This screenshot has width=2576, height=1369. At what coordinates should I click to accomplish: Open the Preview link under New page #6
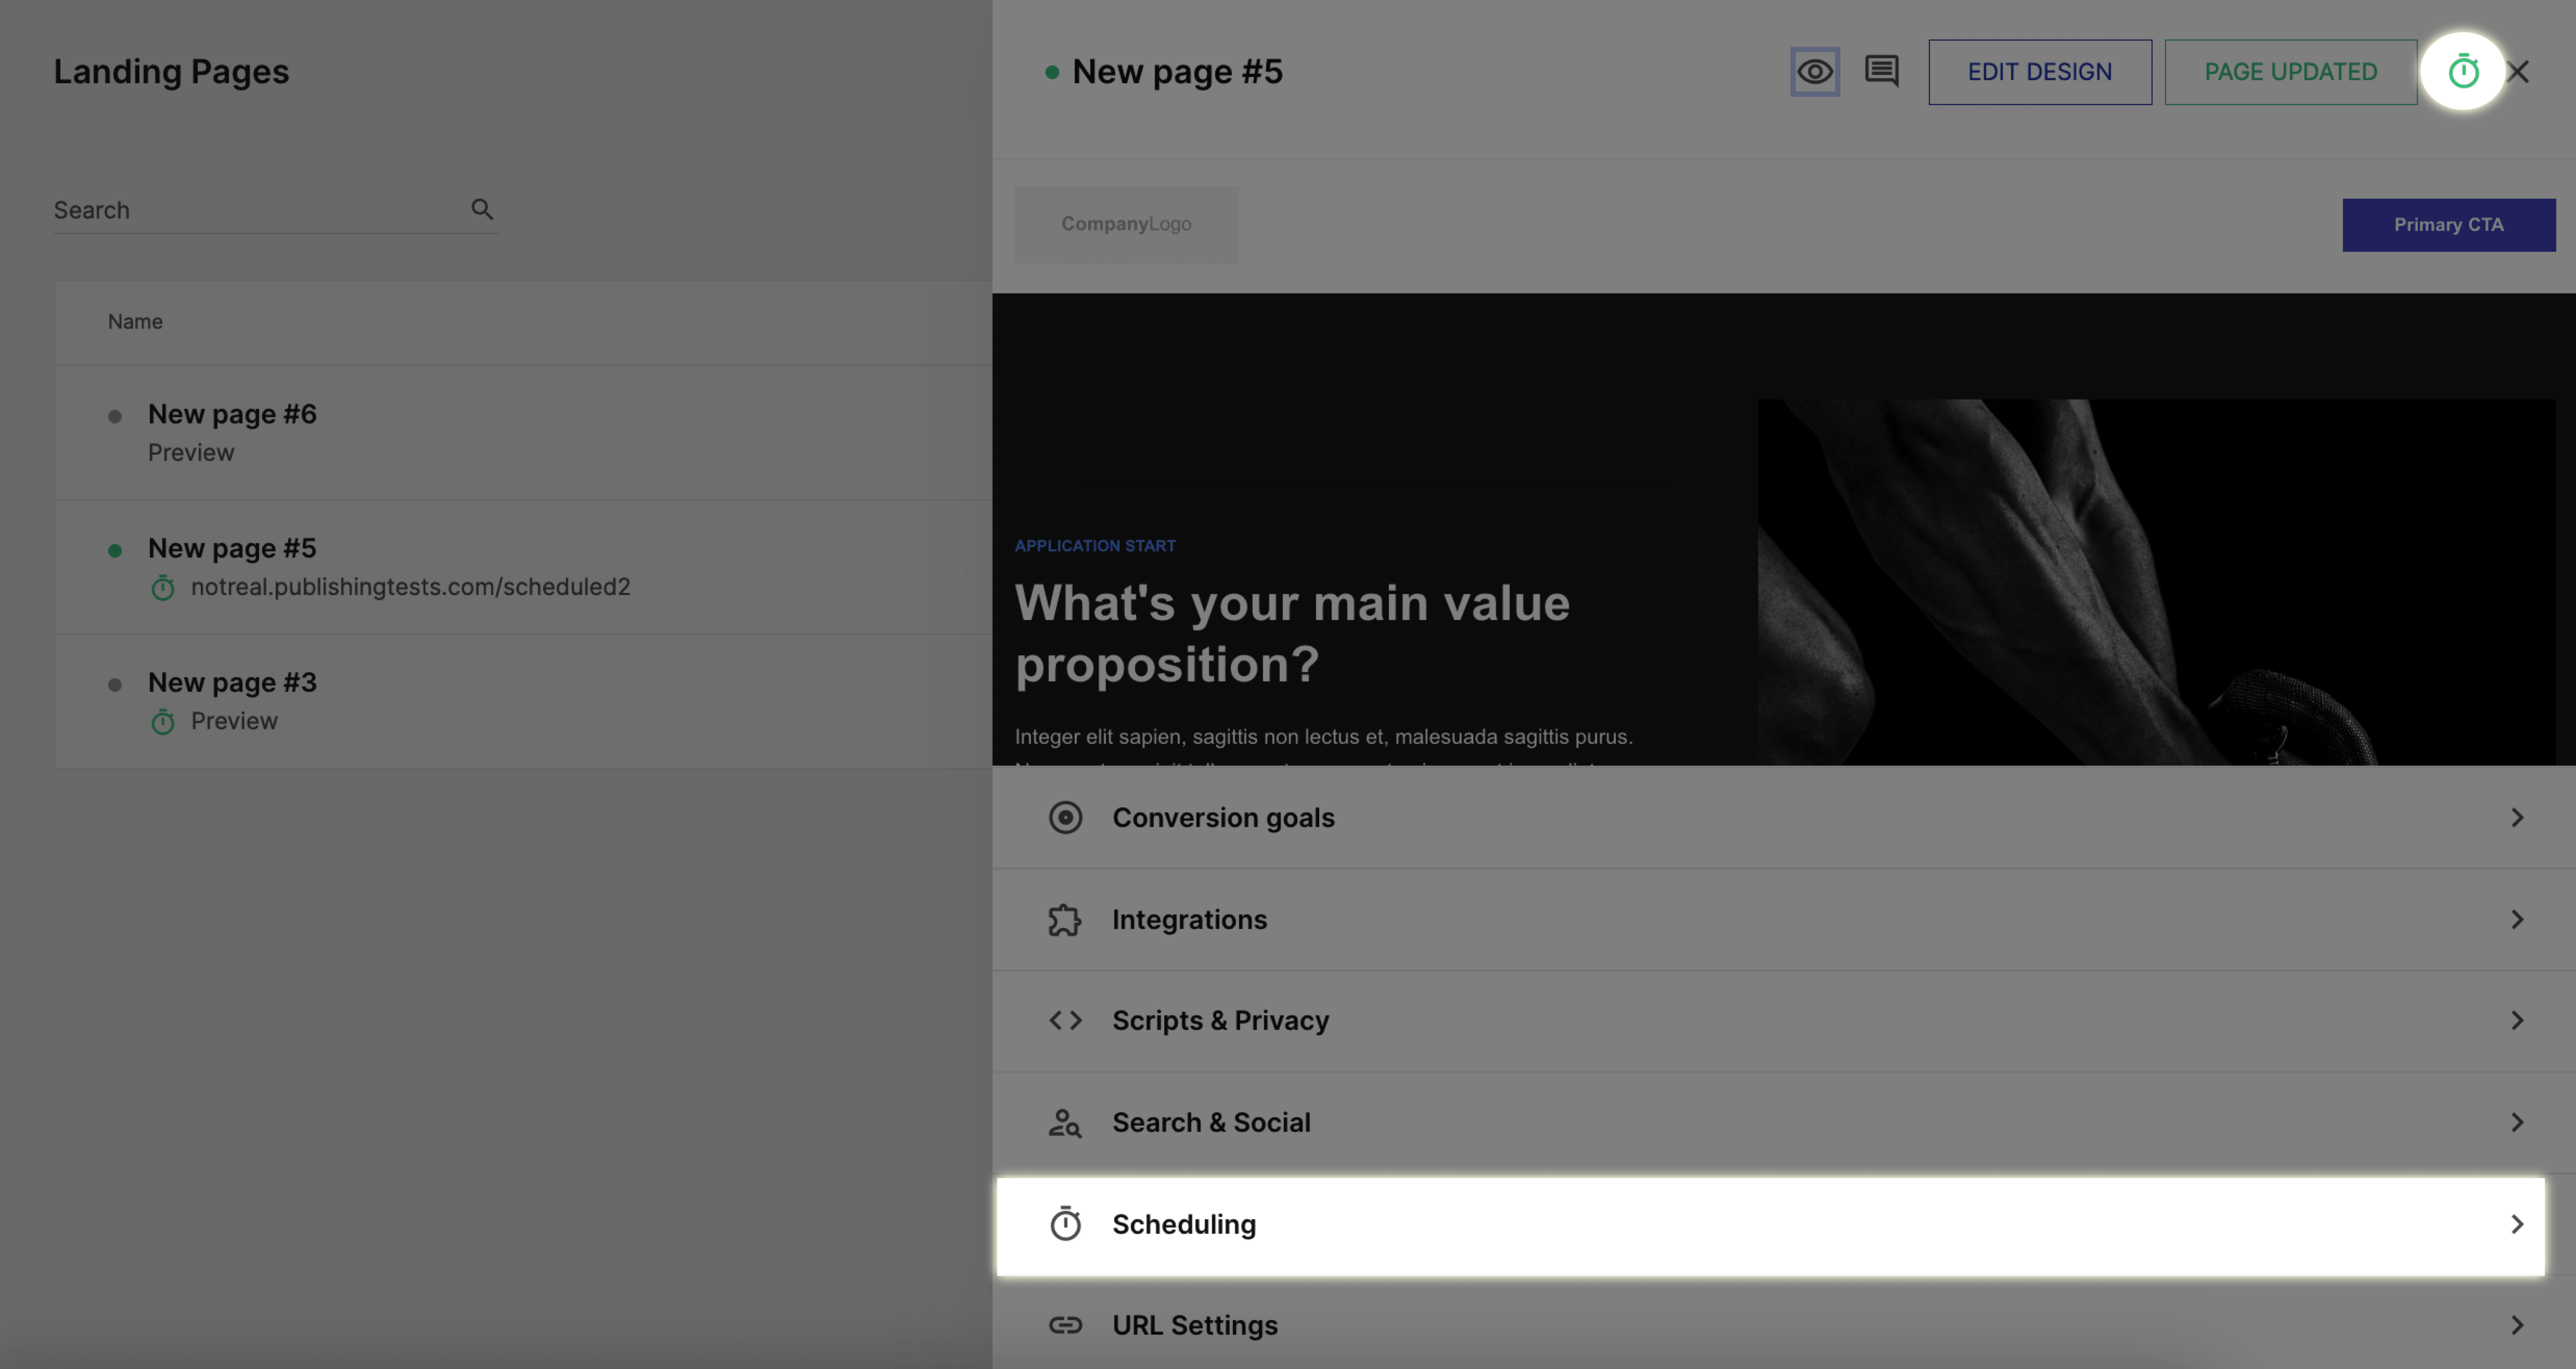pos(191,453)
